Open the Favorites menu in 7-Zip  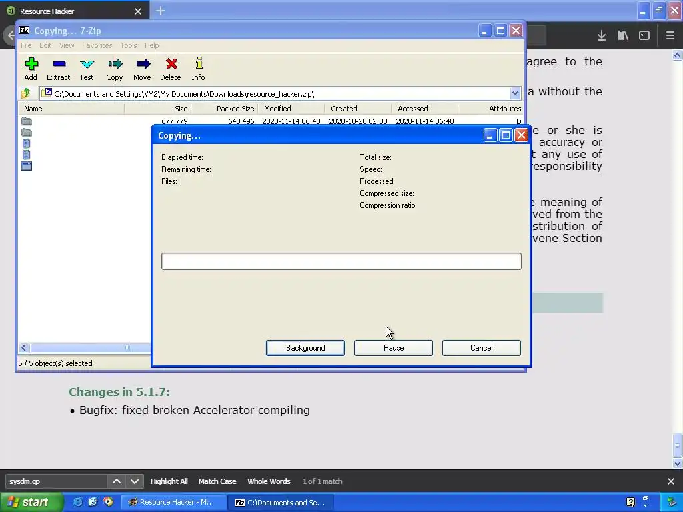coord(97,45)
